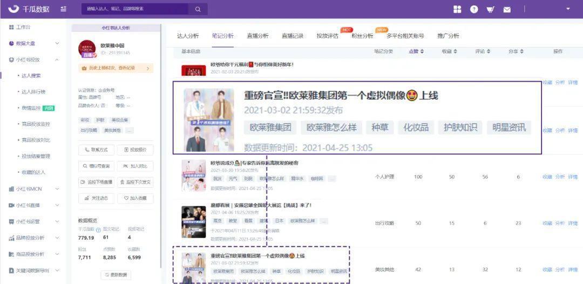The width and height of the screenshot is (583, 284).
Task: Click the 更新数据 refresh button
Action: (116, 275)
